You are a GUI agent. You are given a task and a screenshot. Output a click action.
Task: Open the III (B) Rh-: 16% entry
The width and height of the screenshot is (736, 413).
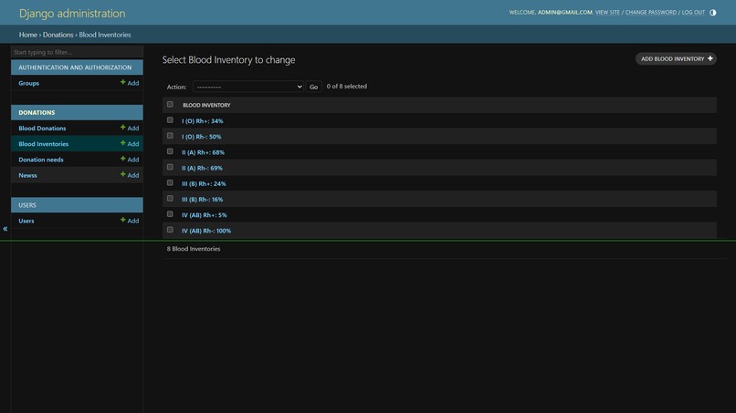point(203,200)
